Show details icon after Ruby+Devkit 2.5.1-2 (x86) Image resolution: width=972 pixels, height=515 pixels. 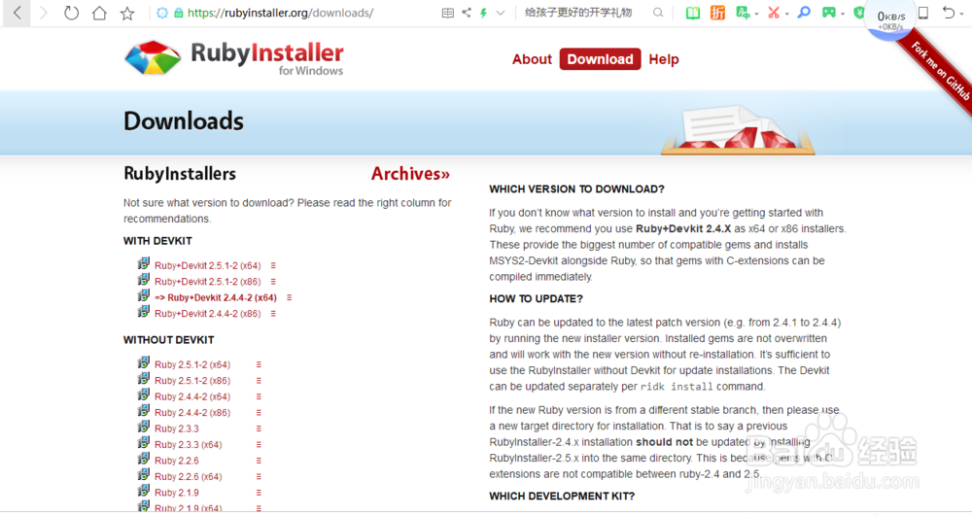pos(273,282)
